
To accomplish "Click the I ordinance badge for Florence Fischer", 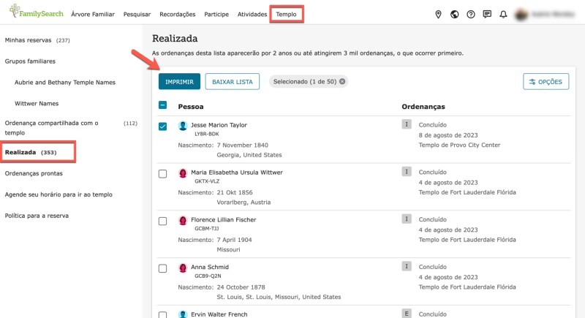I will tap(407, 219).
